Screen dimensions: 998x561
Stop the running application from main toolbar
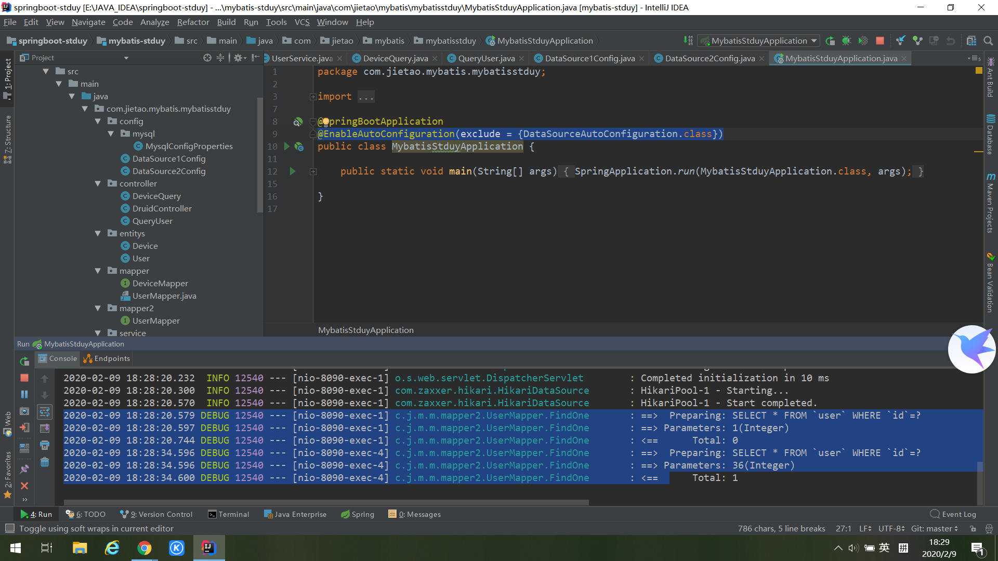click(880, 41)
